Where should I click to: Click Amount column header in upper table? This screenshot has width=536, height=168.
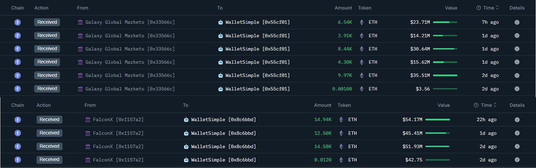343,8
